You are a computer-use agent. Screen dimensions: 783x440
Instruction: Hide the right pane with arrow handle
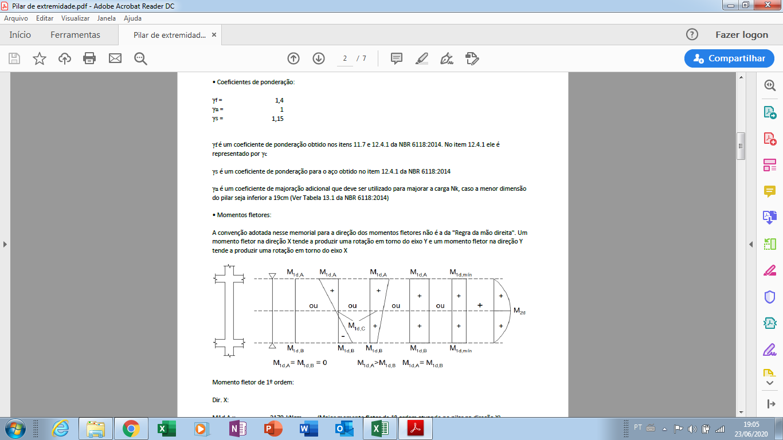tap(751, 245)
